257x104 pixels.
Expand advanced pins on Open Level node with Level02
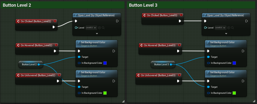97,33
